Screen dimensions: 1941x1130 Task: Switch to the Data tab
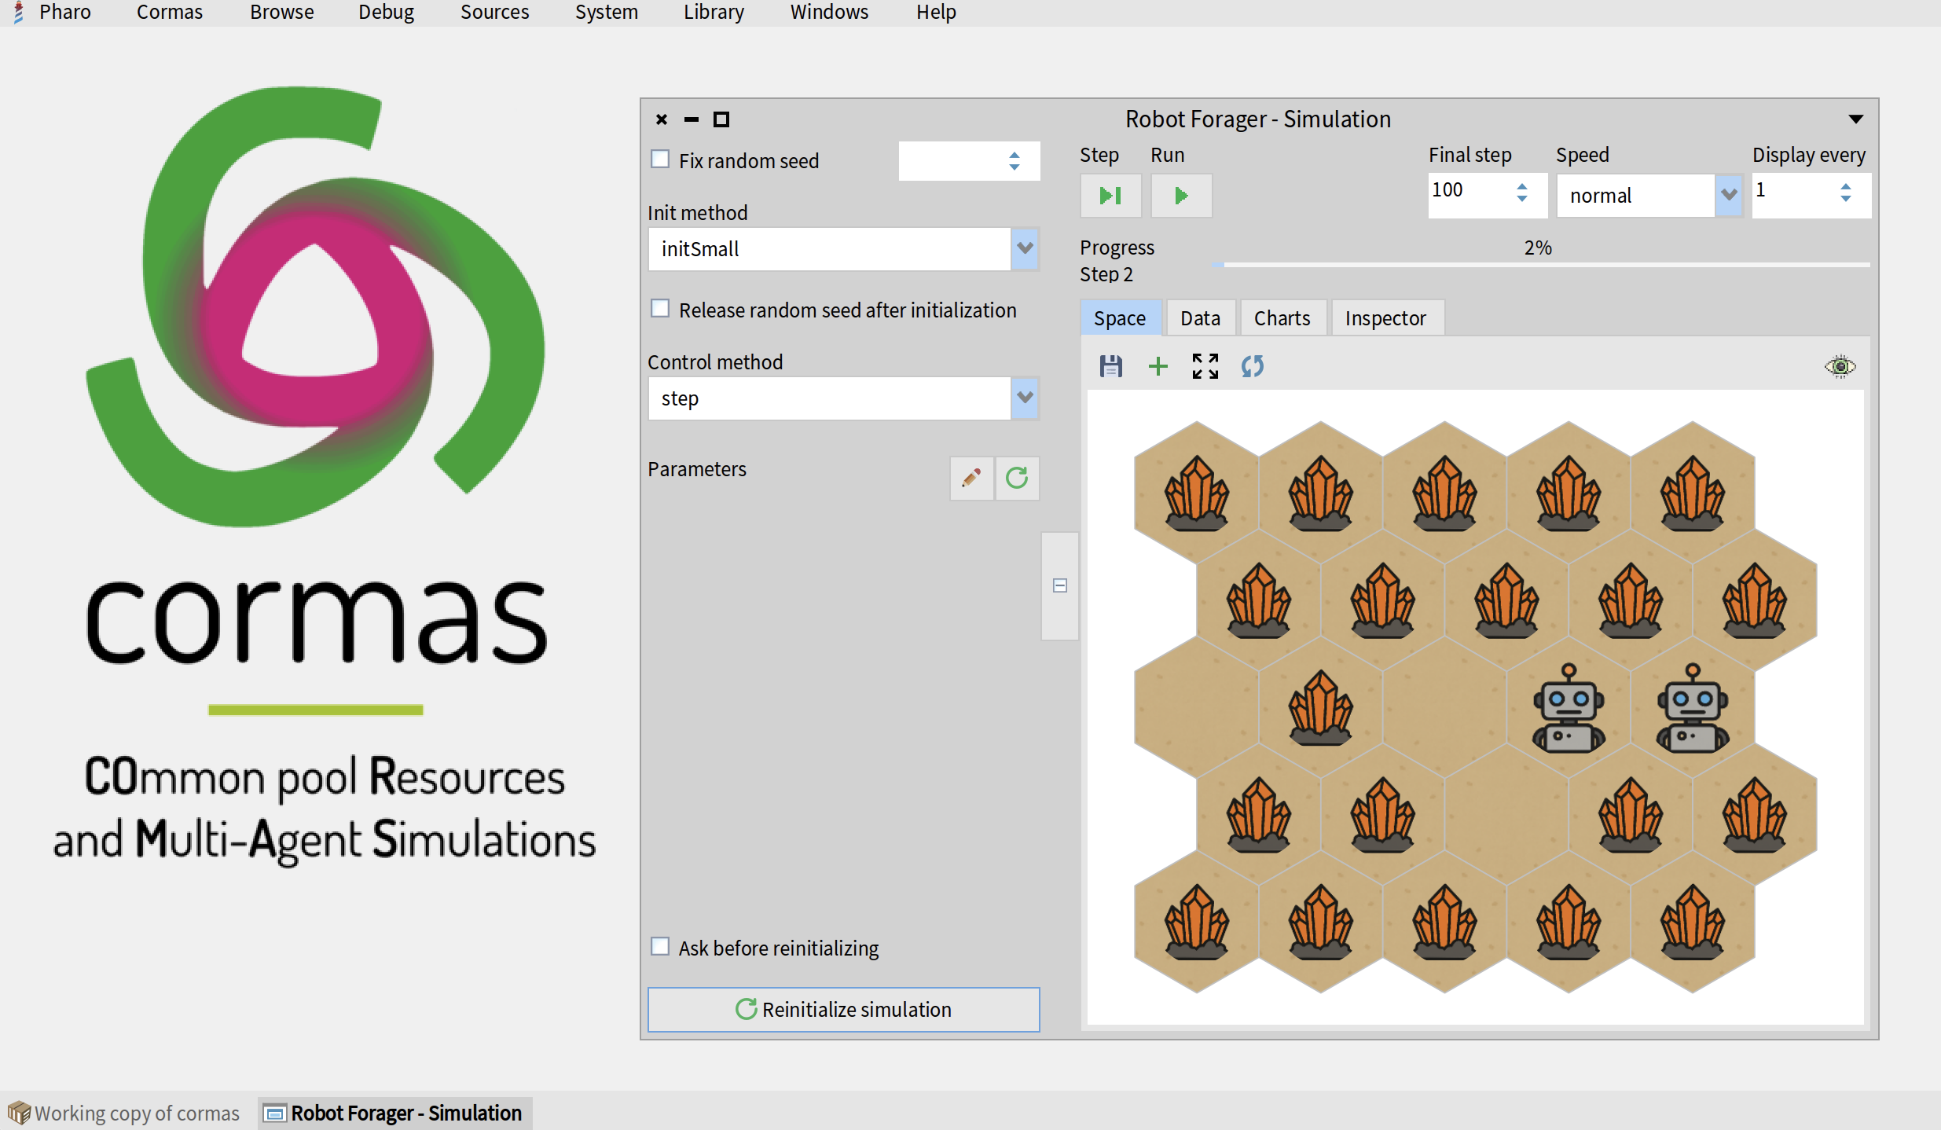point(1200,318)
